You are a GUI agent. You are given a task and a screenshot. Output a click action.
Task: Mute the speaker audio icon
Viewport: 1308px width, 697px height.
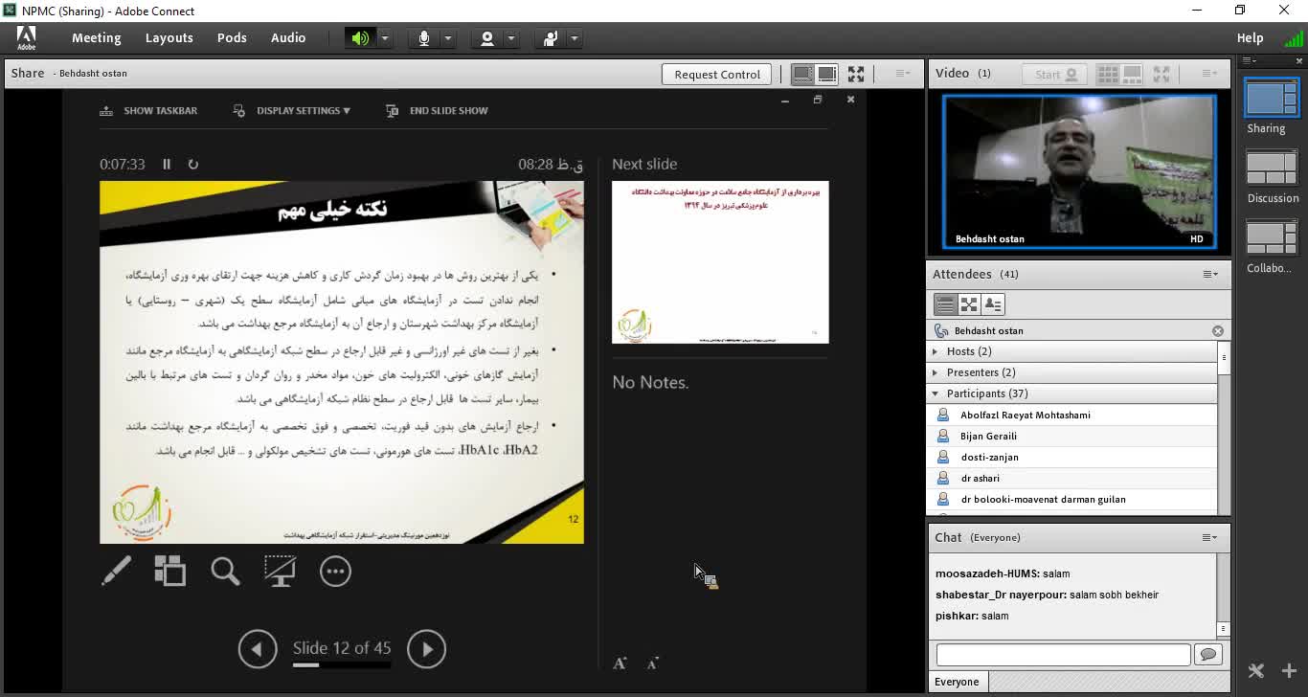[x=360, y=38]
